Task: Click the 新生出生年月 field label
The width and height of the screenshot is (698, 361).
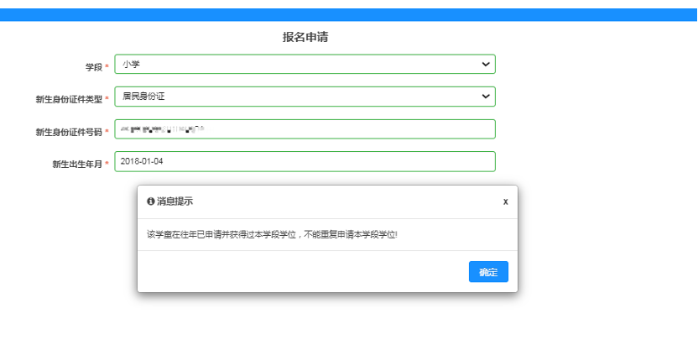Action: click(x=76, y=165)
